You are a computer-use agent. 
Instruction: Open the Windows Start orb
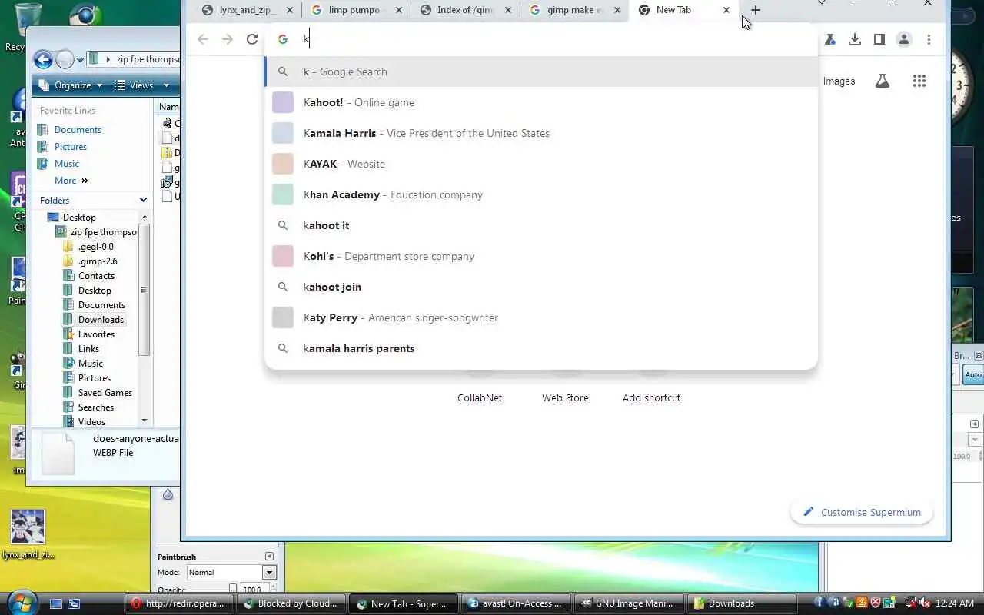click(21, 602)
